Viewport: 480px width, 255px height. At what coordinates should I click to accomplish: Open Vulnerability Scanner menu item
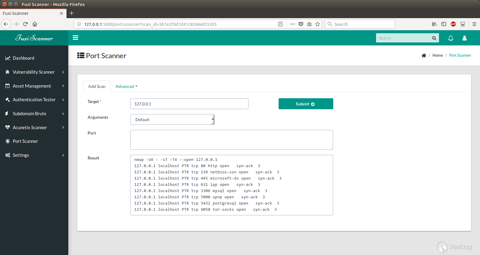click(34, 72)
